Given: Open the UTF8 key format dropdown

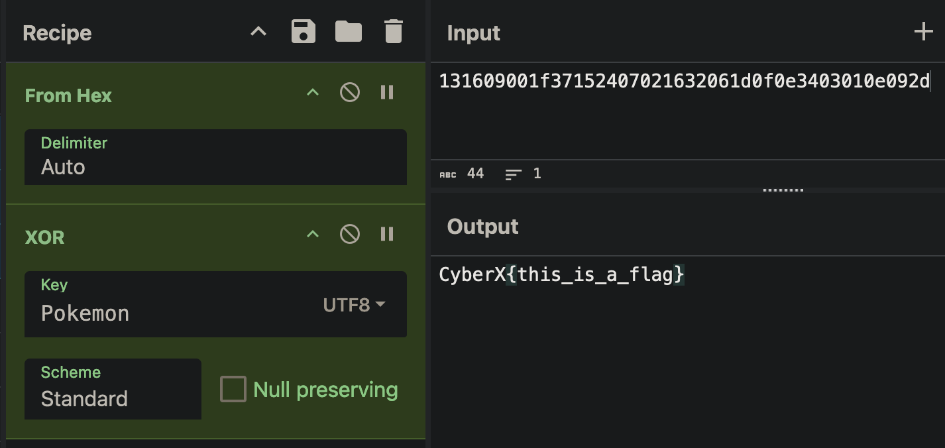Looking at the screenshot, I should pyautogui.click(x=354, y=305).
